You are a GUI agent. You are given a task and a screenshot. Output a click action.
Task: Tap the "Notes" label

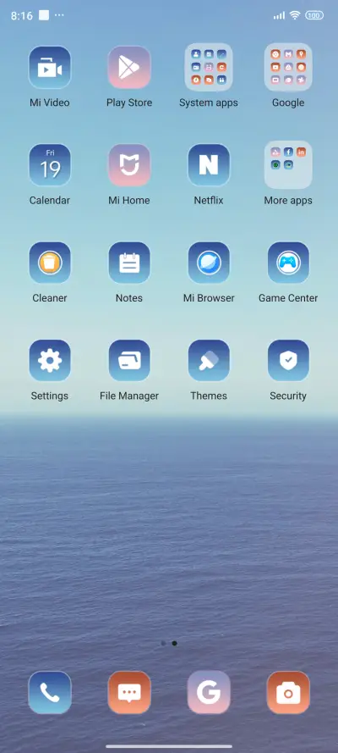129,298
